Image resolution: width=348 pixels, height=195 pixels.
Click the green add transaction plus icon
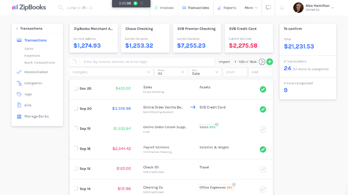pyautogui.click(x=269, y=62)
